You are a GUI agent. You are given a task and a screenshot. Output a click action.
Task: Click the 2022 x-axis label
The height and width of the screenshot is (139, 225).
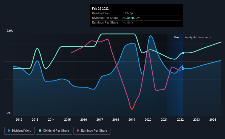tap(180, 120)
